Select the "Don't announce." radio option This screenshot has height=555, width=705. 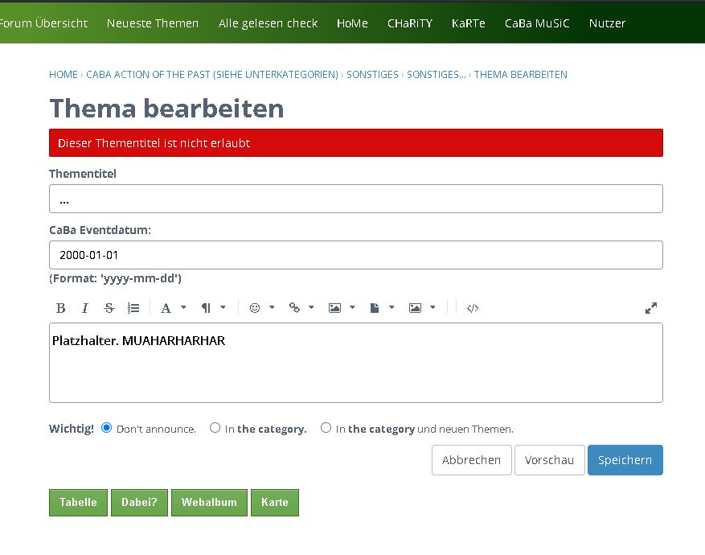coord(107,428)
